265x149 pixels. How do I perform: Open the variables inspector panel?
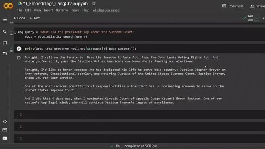pyautogui.click(x=5, y=42)
